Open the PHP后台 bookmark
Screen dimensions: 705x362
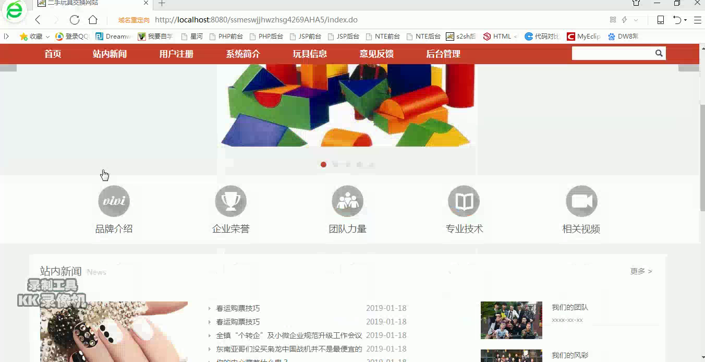pyautogui.click(x=266, y=37)
